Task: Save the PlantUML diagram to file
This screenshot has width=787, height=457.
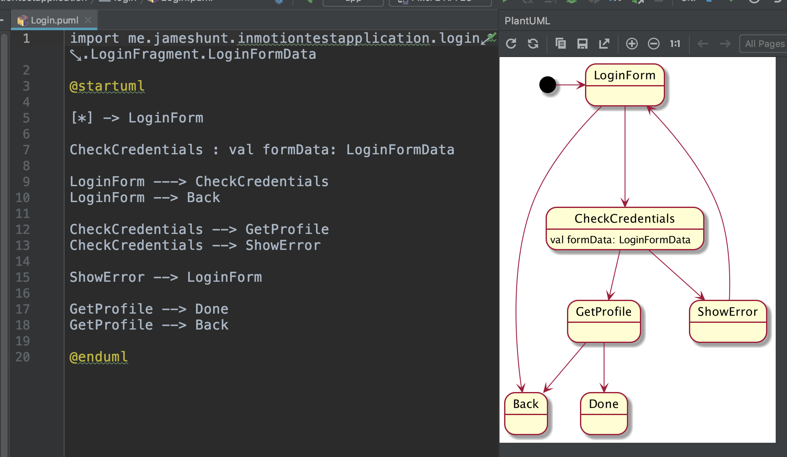Action: coord(582,44)
